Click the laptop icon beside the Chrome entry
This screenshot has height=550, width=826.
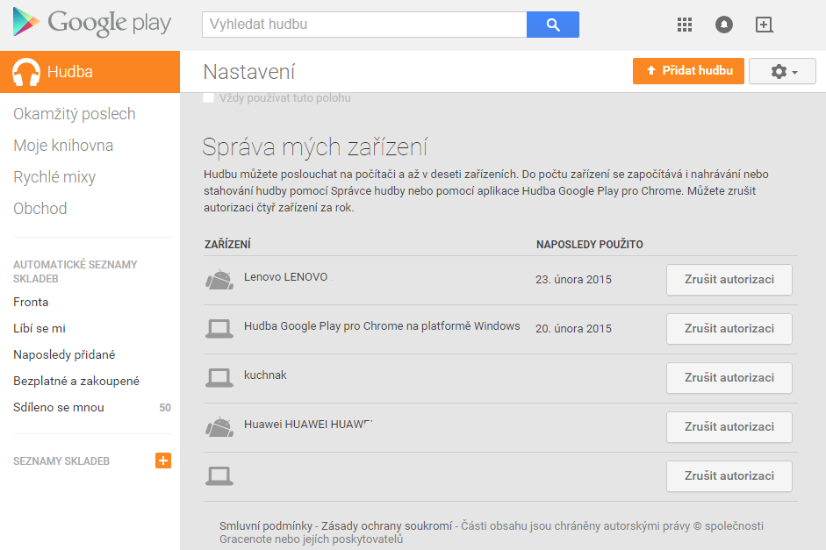[x=219, y=328]
